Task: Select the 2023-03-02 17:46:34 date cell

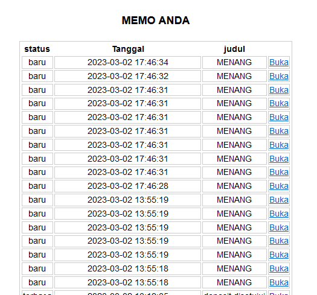Action: pos(127,62)
